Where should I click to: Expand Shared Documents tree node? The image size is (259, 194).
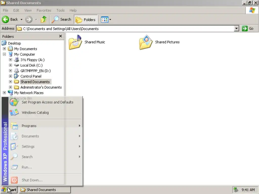[10, 82]
